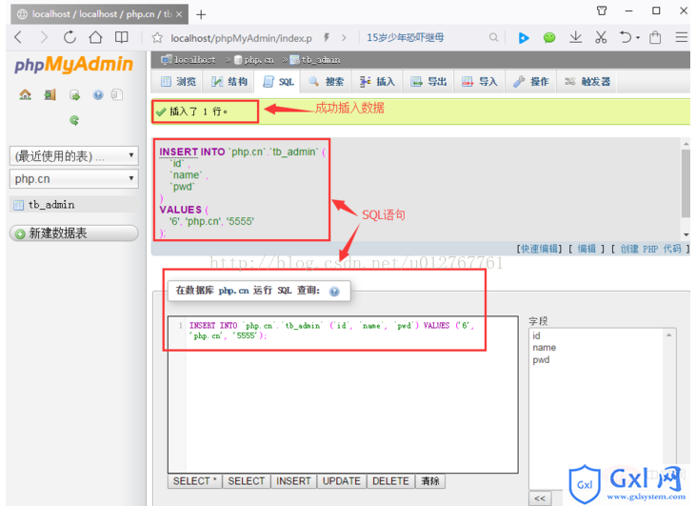Screen dimensions: 696x506
Task: Open the 触发器 triggers tab
Action: coord(587,81)
